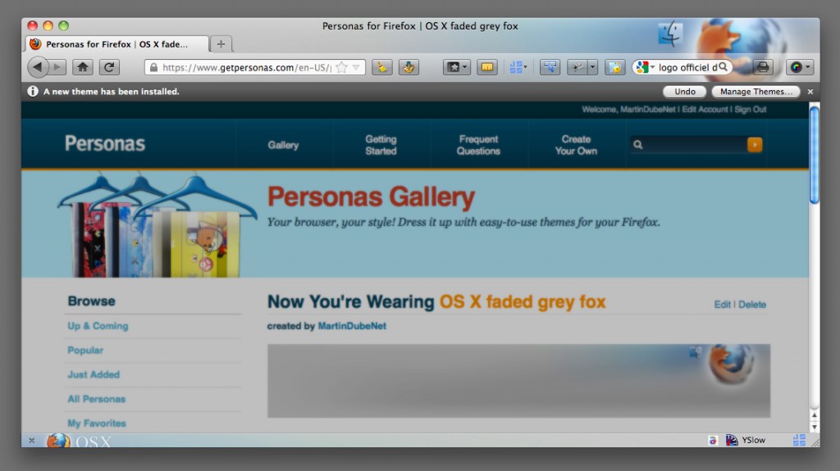Click the Personas site search field
This screenshot has width=840, height=471.
coord(690,144)
